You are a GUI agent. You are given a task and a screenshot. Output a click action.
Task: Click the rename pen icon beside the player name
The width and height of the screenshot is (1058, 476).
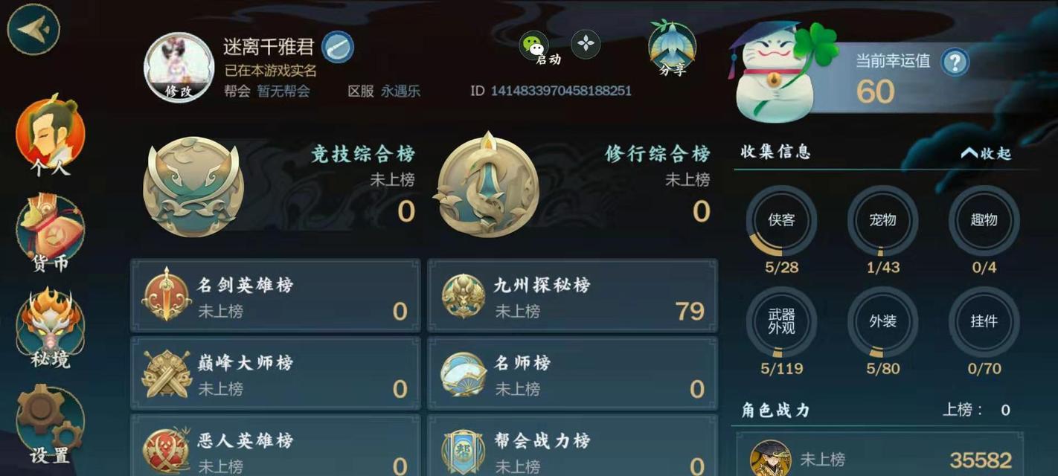[338, 47]
